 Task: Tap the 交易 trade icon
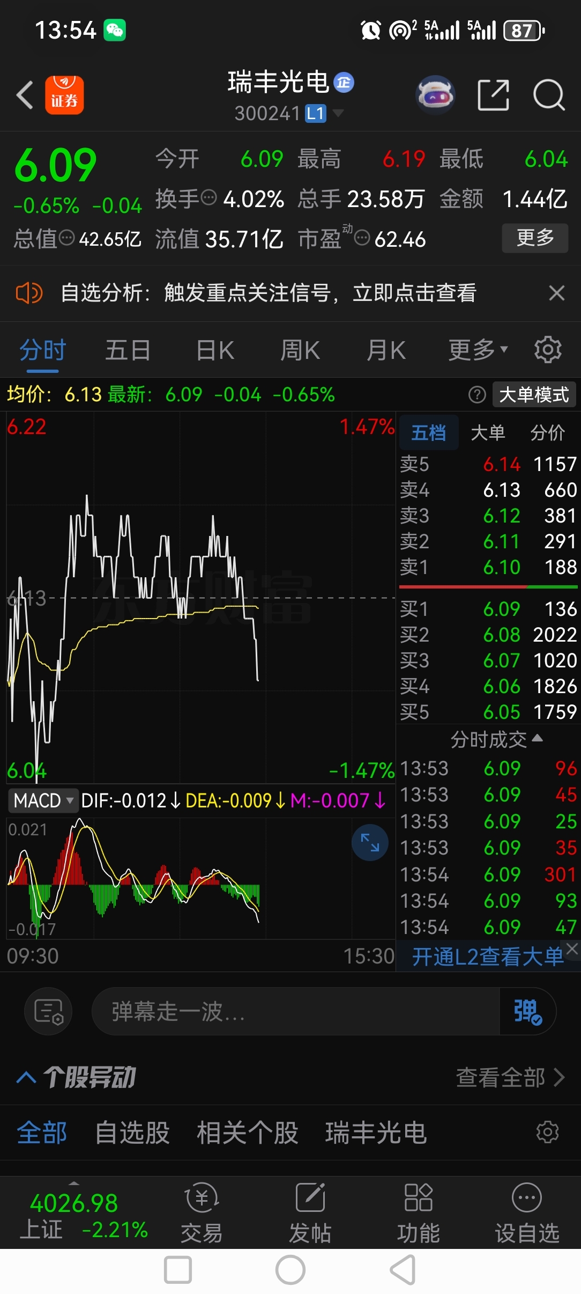(x=202, y=1212)
